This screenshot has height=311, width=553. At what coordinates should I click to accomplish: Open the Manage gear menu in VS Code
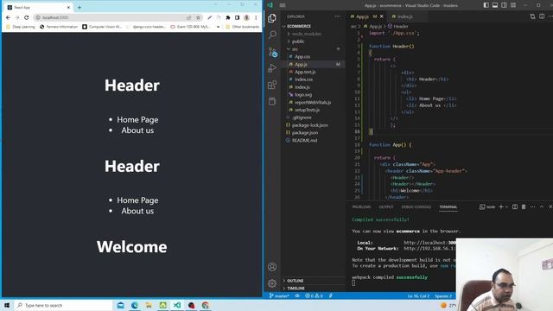(272, 283)
